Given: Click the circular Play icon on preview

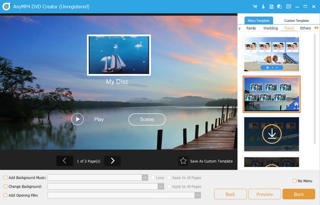Looking at the screenshot, I should (x=77, y=119).
